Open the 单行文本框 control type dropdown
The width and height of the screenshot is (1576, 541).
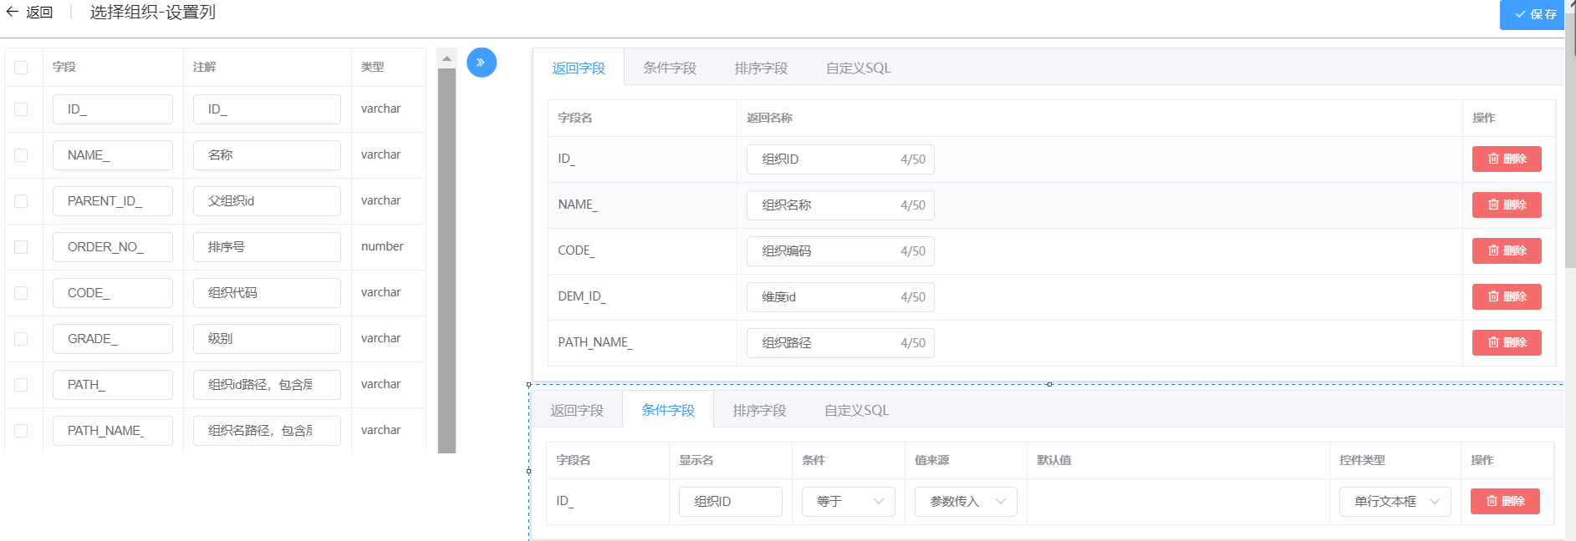coord(1394,501)
